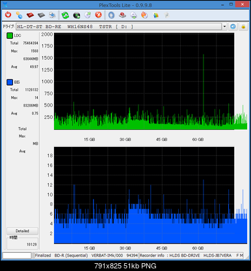Click the LDC Max value 1568
Viewport: 251px width, 271px height.
(x=34, y=51)
